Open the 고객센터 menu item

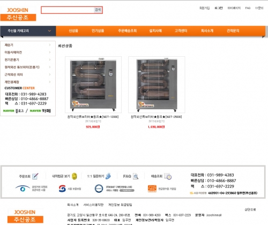pyautogui.click(x=181, y=31)
